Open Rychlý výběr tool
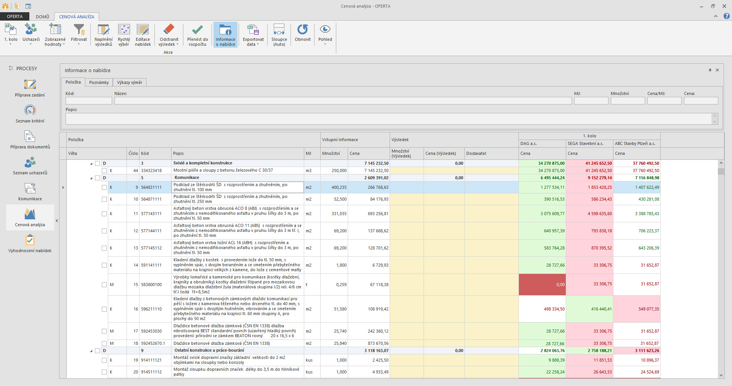 (124, 35)
